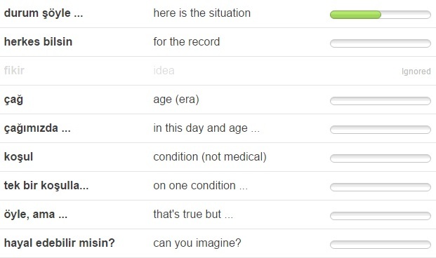Viewport: 436px width, 258px height.
Task: Click the progress bar for 'herkes bilsin'
Action: 381,43
